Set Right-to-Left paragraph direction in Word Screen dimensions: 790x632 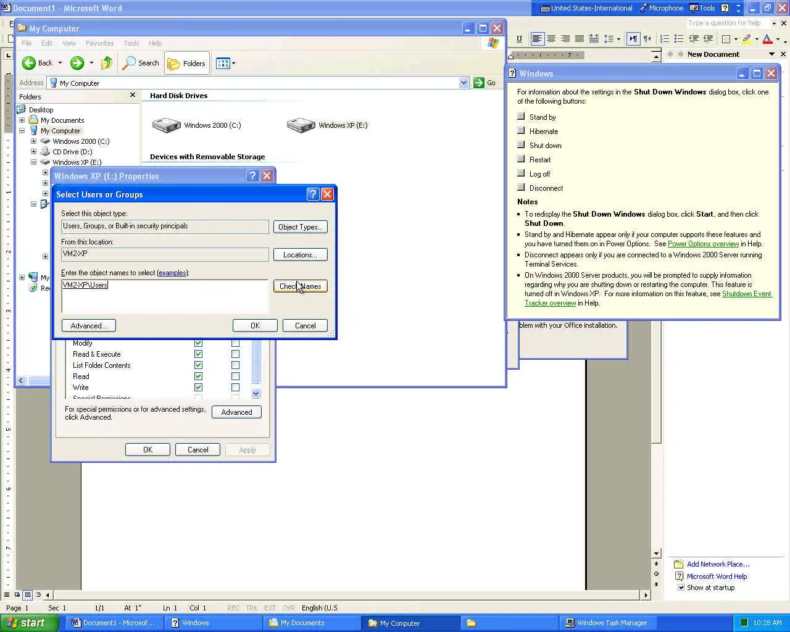(647, 39)
